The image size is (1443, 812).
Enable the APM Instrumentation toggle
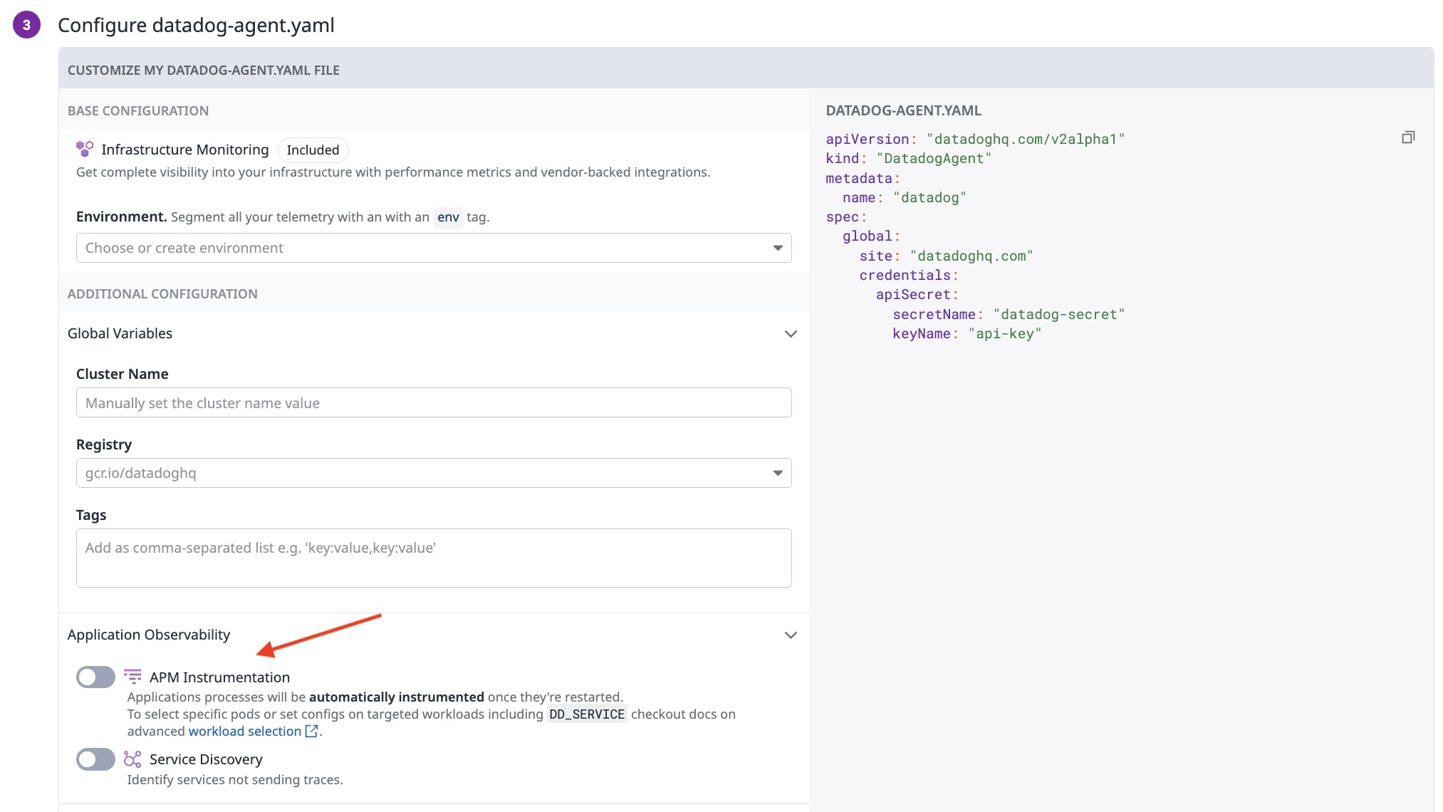tap(95, 677)
